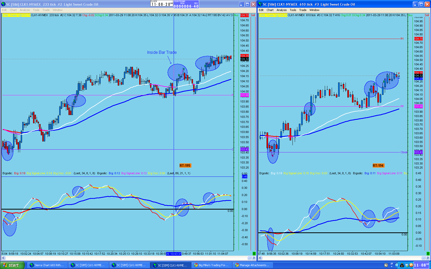
Task: Click the highlighted SC [SIM] CLK1 taskbar button
Action: click(171, 265)
